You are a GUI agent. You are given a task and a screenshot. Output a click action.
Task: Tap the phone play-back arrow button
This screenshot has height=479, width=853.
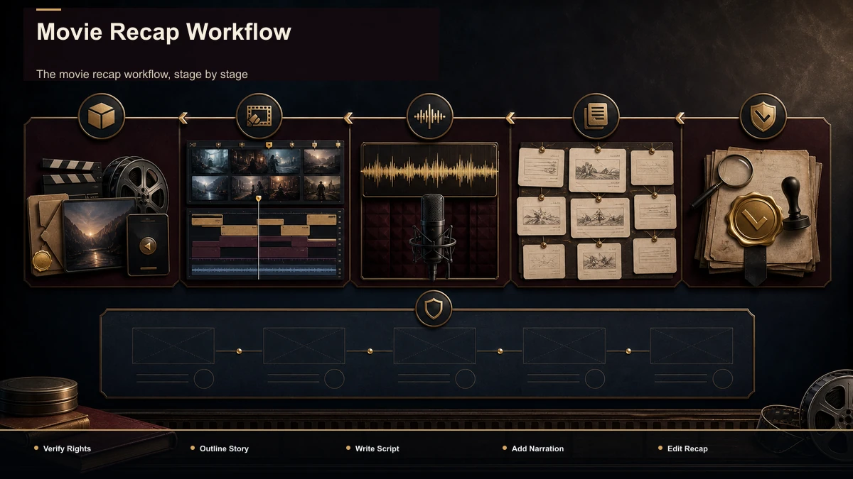[147, 246]
